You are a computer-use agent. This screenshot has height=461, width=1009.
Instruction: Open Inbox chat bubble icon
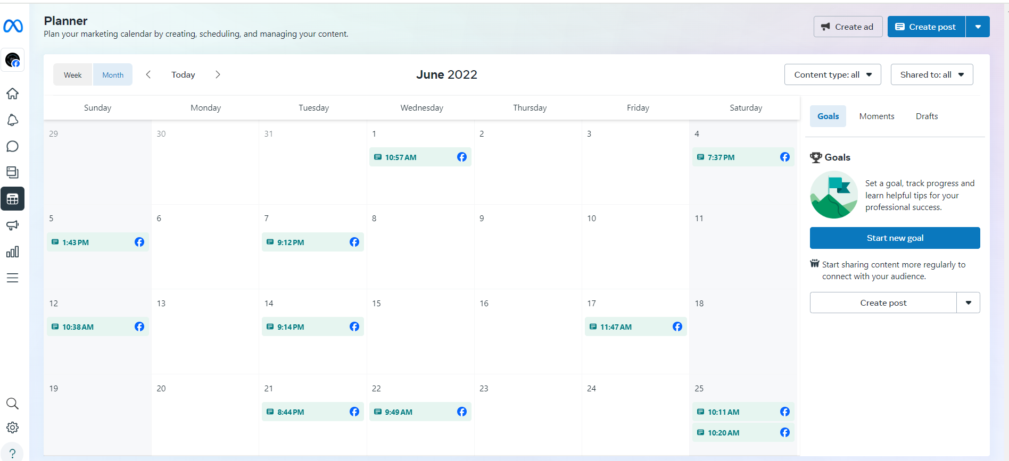point(13,146)
